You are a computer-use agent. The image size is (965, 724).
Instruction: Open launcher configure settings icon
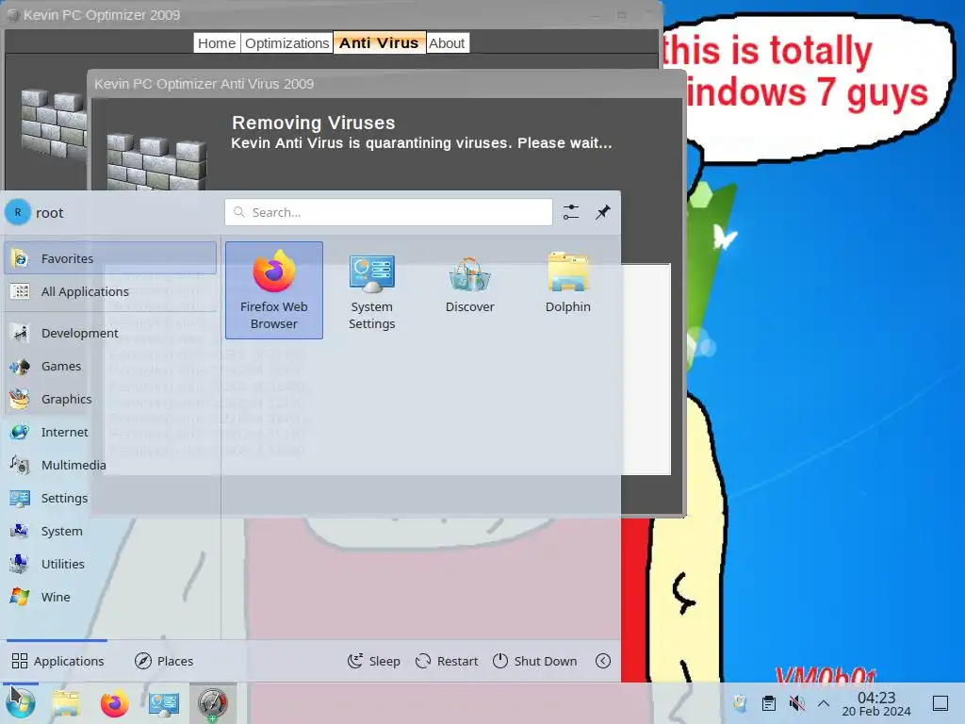(571, 212)
